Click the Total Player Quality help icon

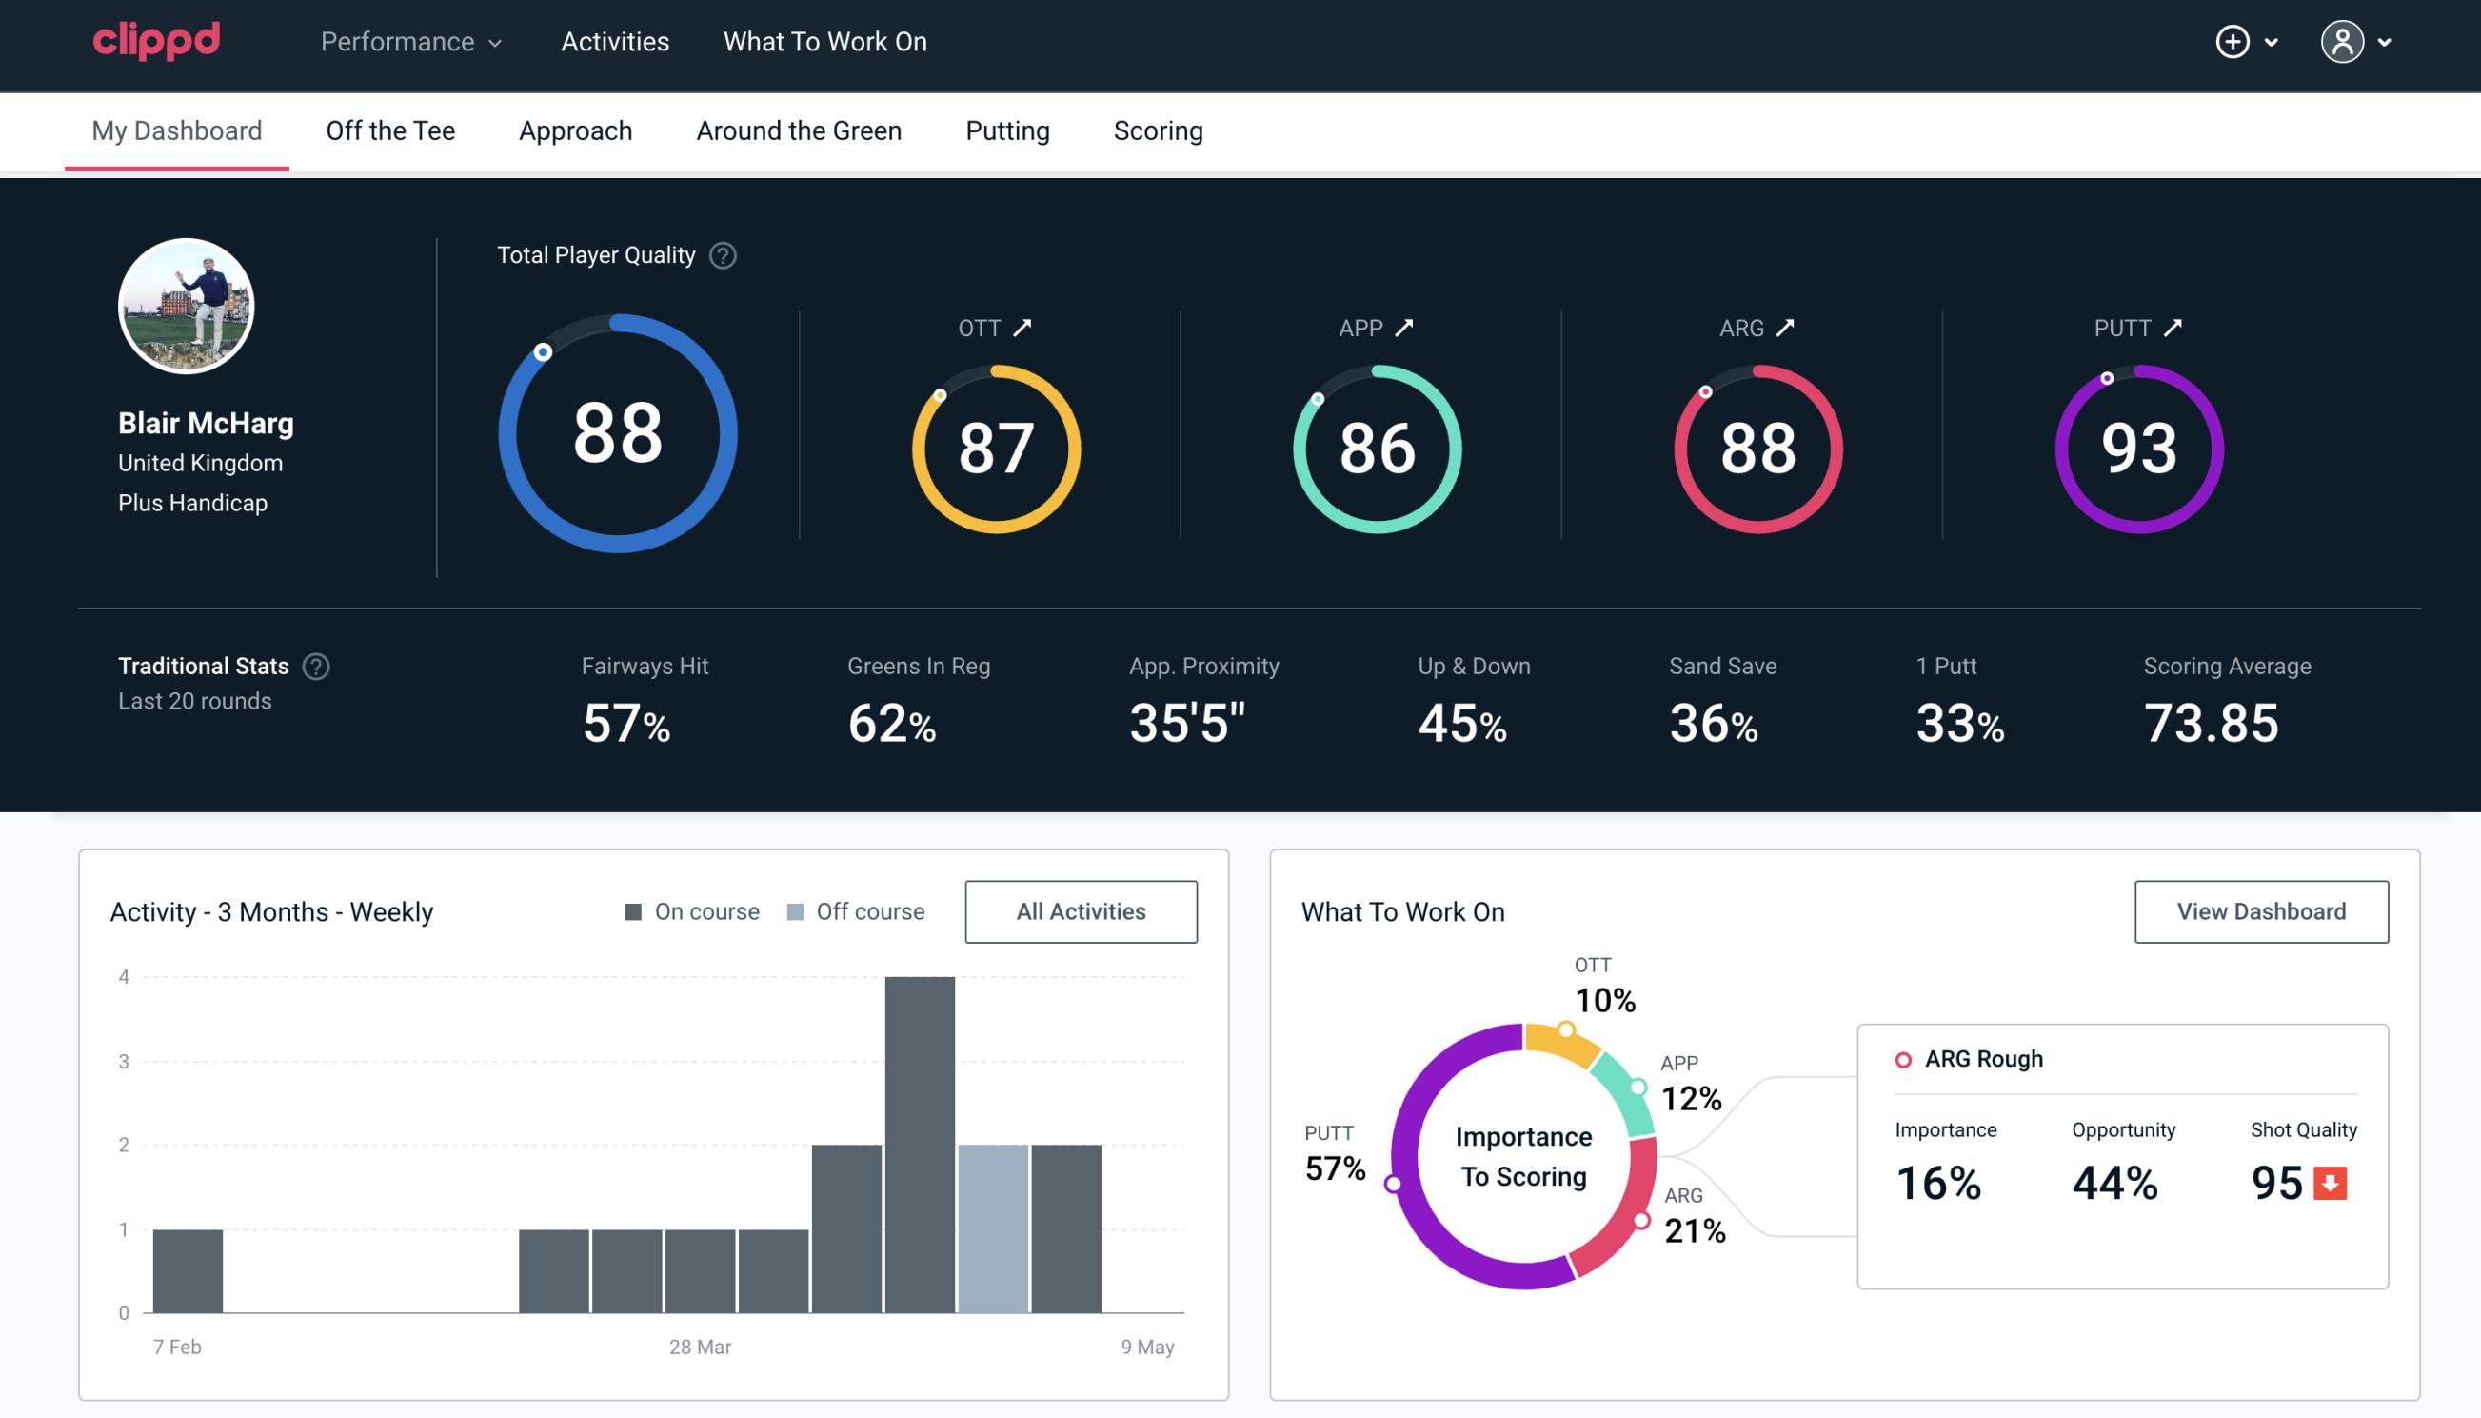click(x=721, y=255)
